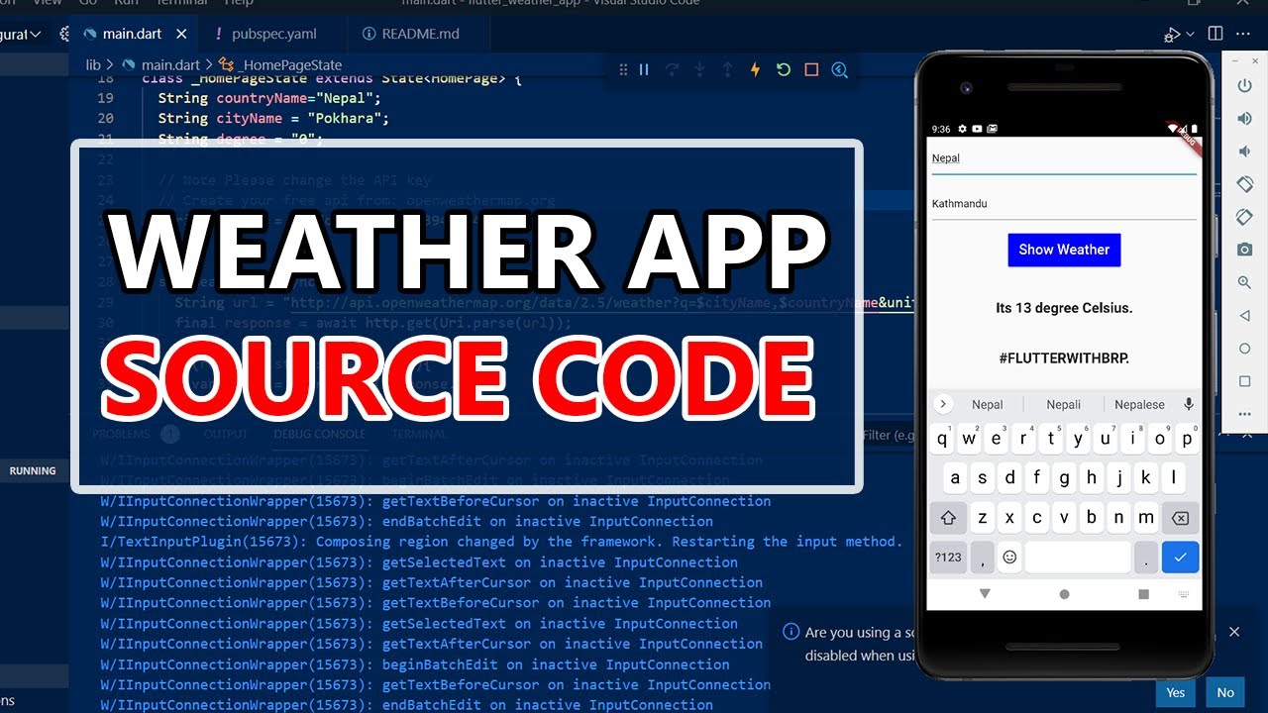Rotate the emulator right

coord(1245,217)
